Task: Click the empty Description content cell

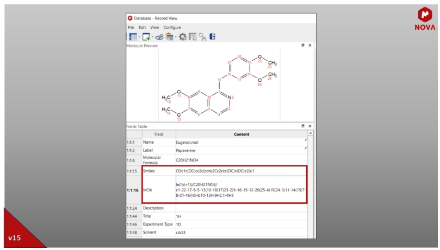Action: [241, 208]
